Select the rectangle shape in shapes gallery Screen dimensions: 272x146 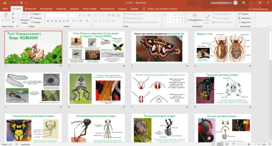coord(176,15)
